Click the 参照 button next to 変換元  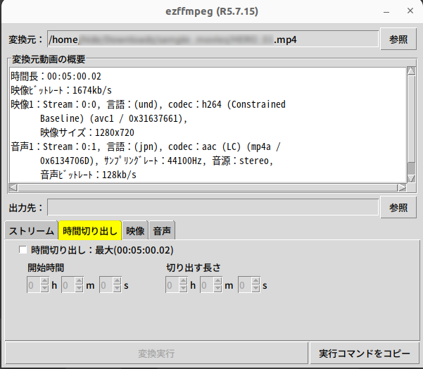point(398,39)
